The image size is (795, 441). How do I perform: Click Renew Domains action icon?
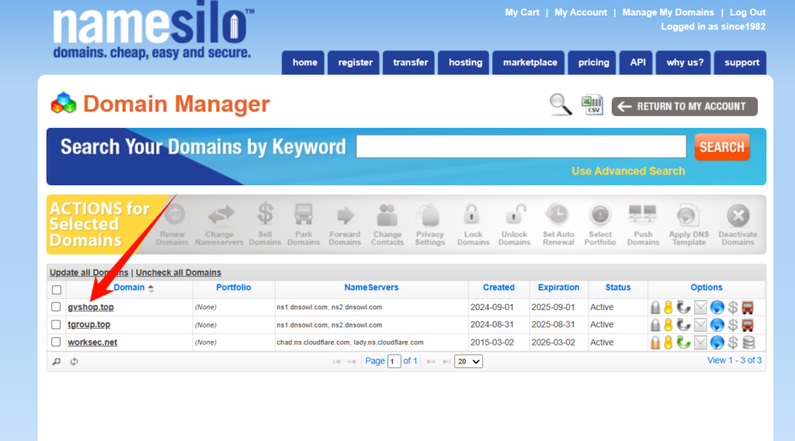click(x=174, y=215)
